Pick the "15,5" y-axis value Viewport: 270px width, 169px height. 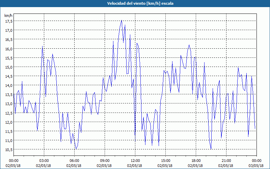pyautogui.click(x=9, y=58)
